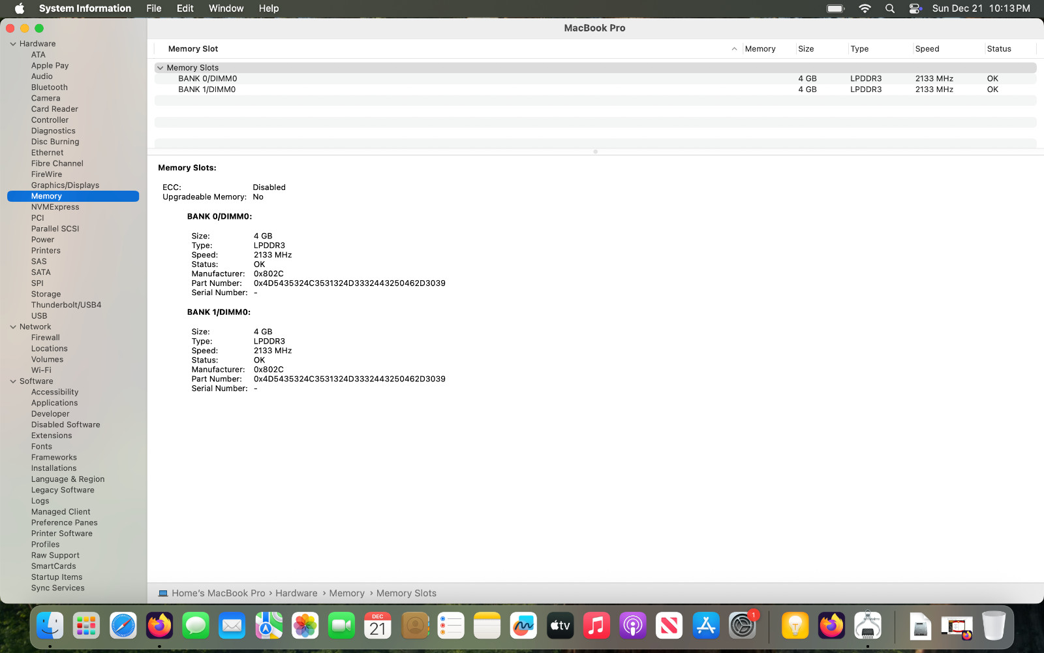Screen dimensions: 1044x653
Task: Collapse the Memory Slots group row
Action: coord(161,68)
